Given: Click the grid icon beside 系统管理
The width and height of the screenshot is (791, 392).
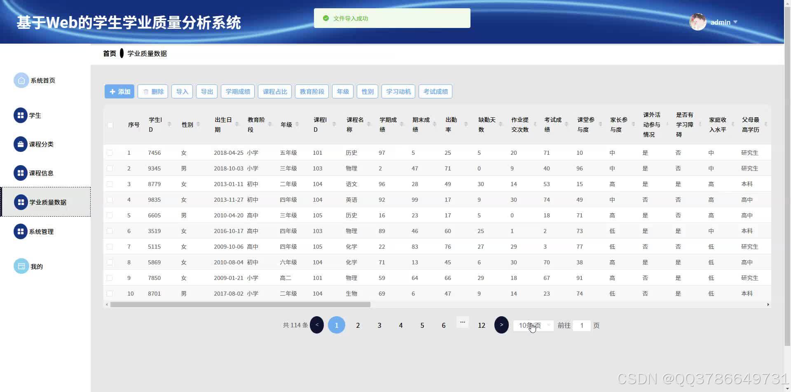Looking at the screenshot, I should 21,231.
